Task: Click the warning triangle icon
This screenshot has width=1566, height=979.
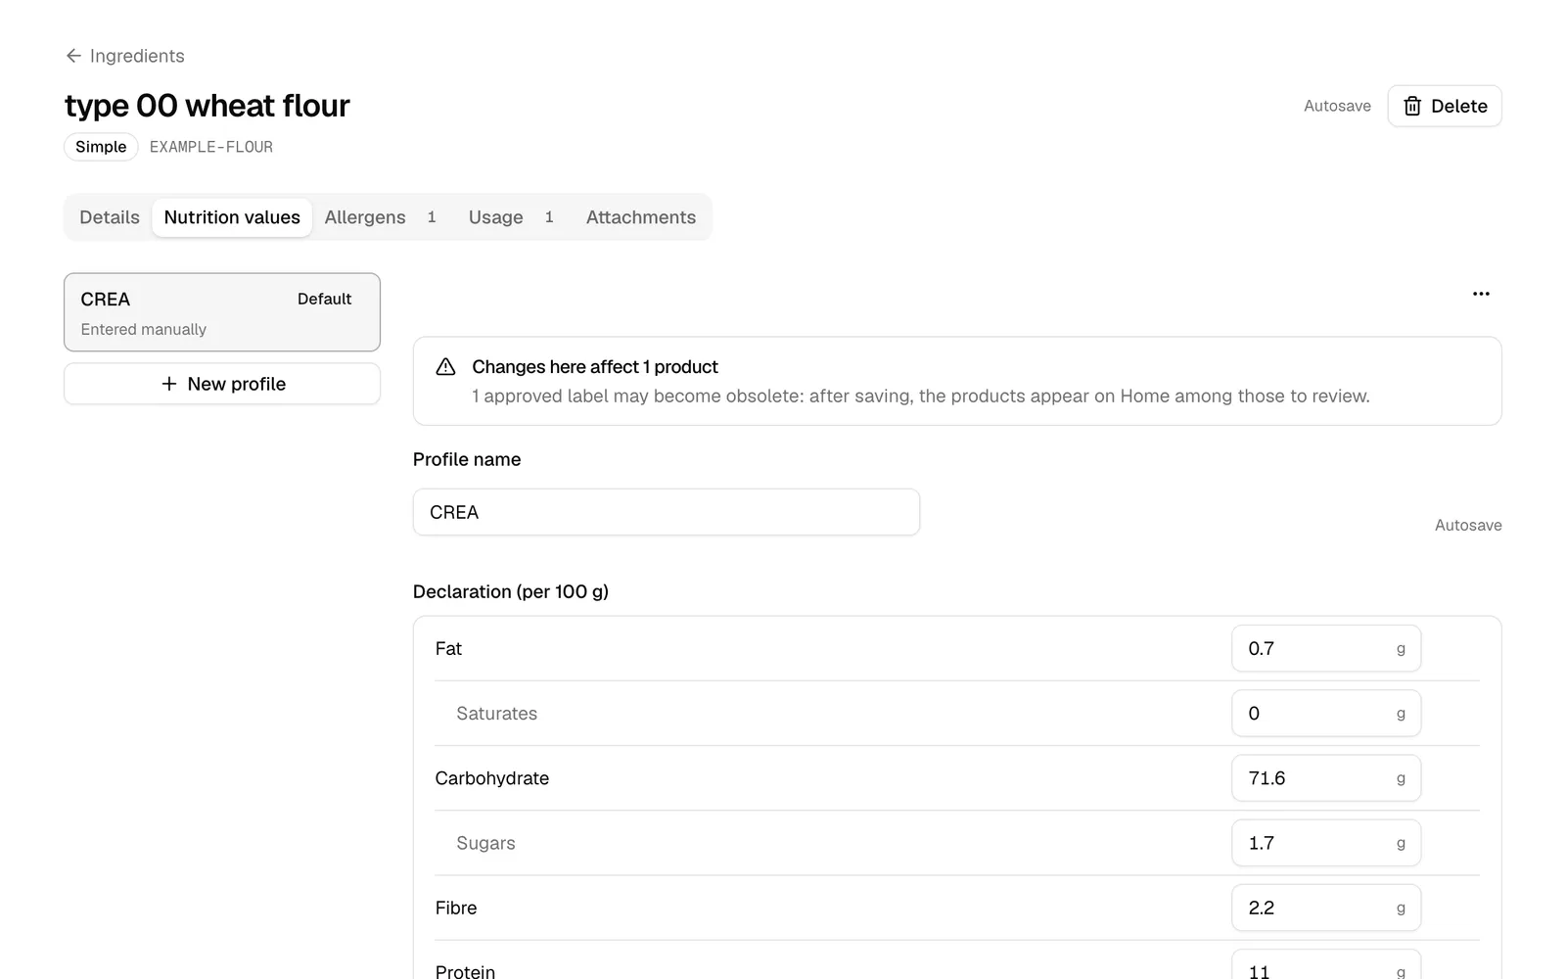Action: point(445,367)
